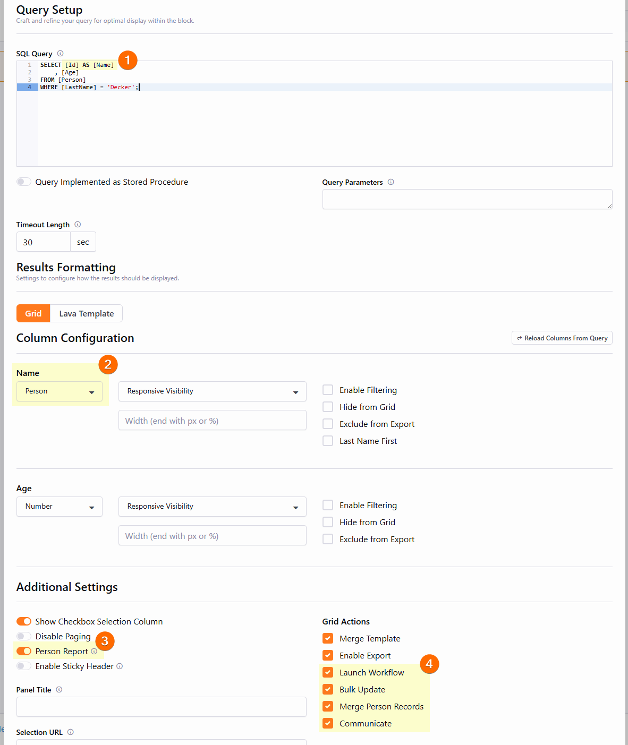
Task: Open the Enable Sticky Header info icon
Action: click(120, 666)
